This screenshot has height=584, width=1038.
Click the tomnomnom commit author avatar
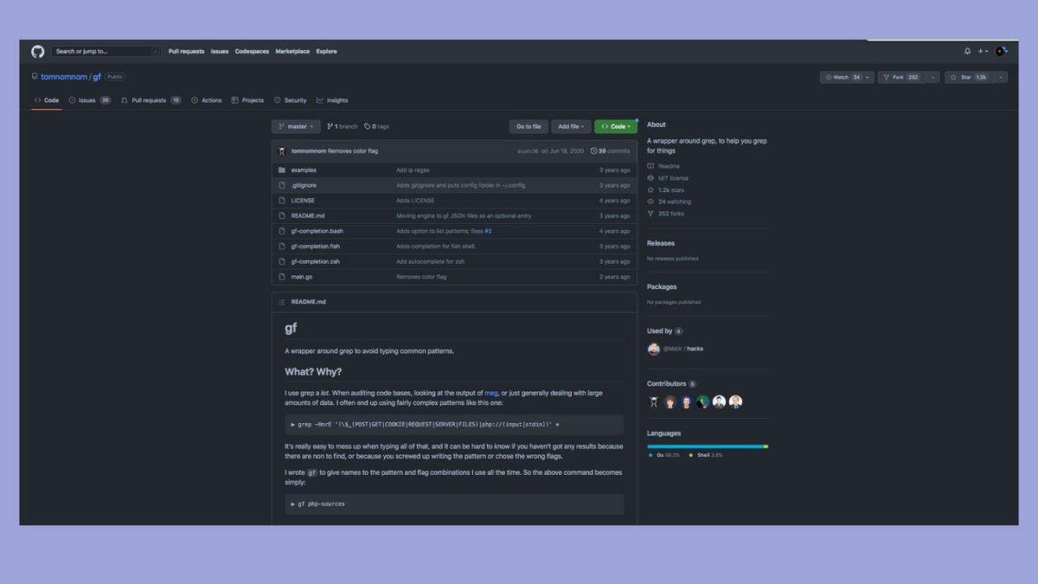[x=282, y=151]
